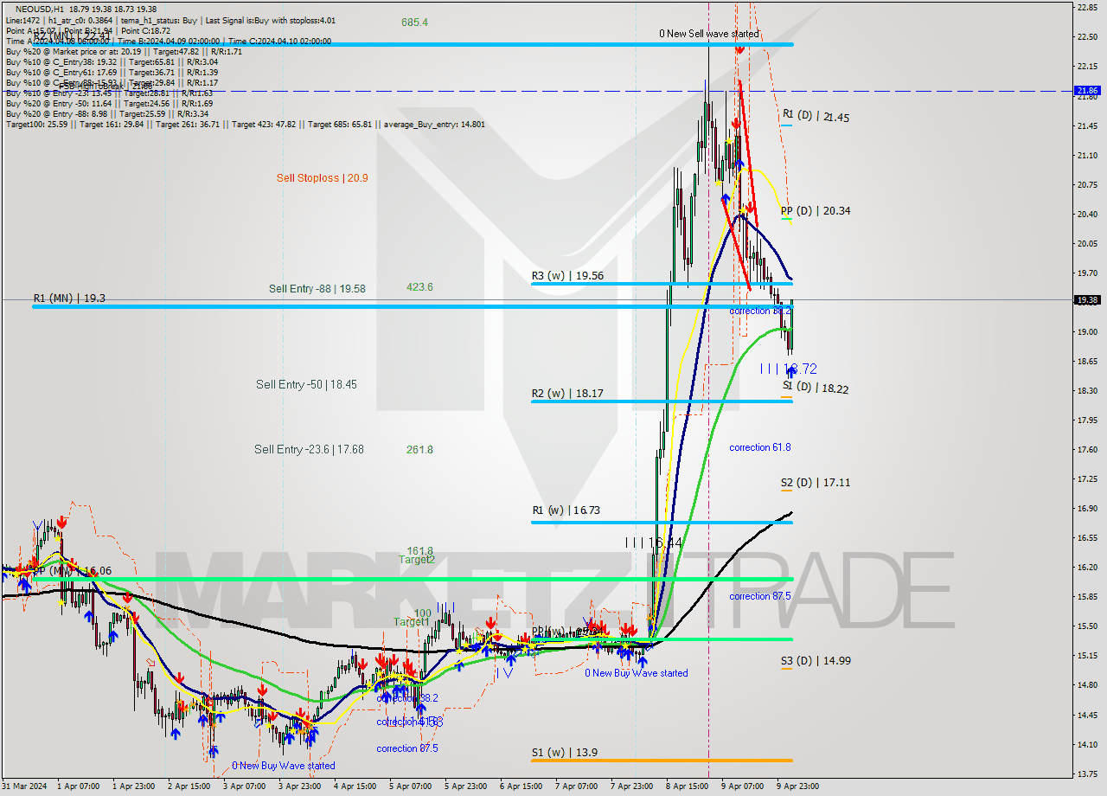This screenshot has width=1107, height=796.
Task: Select the '0 New Sell wave started' annotation
Action: 709,34
